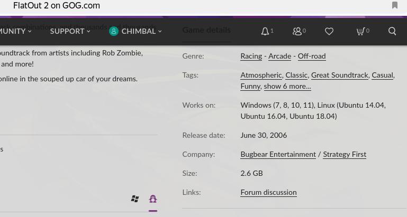Screen dimensions: 407x217
Task: Open Strategy First company link
Action: point(345,155)
